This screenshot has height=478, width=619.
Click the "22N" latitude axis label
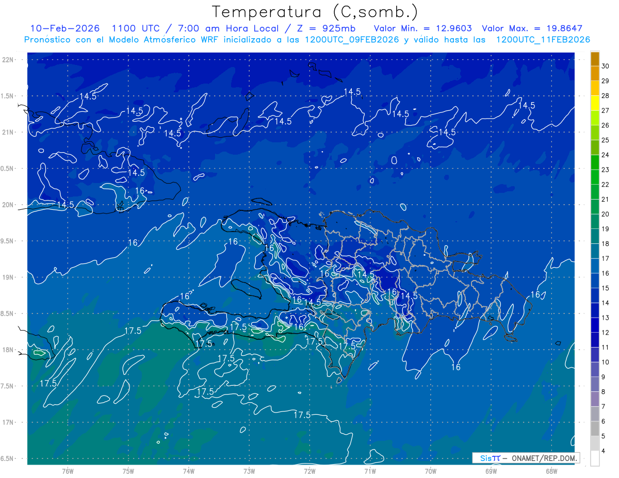[x=9, y=60]
